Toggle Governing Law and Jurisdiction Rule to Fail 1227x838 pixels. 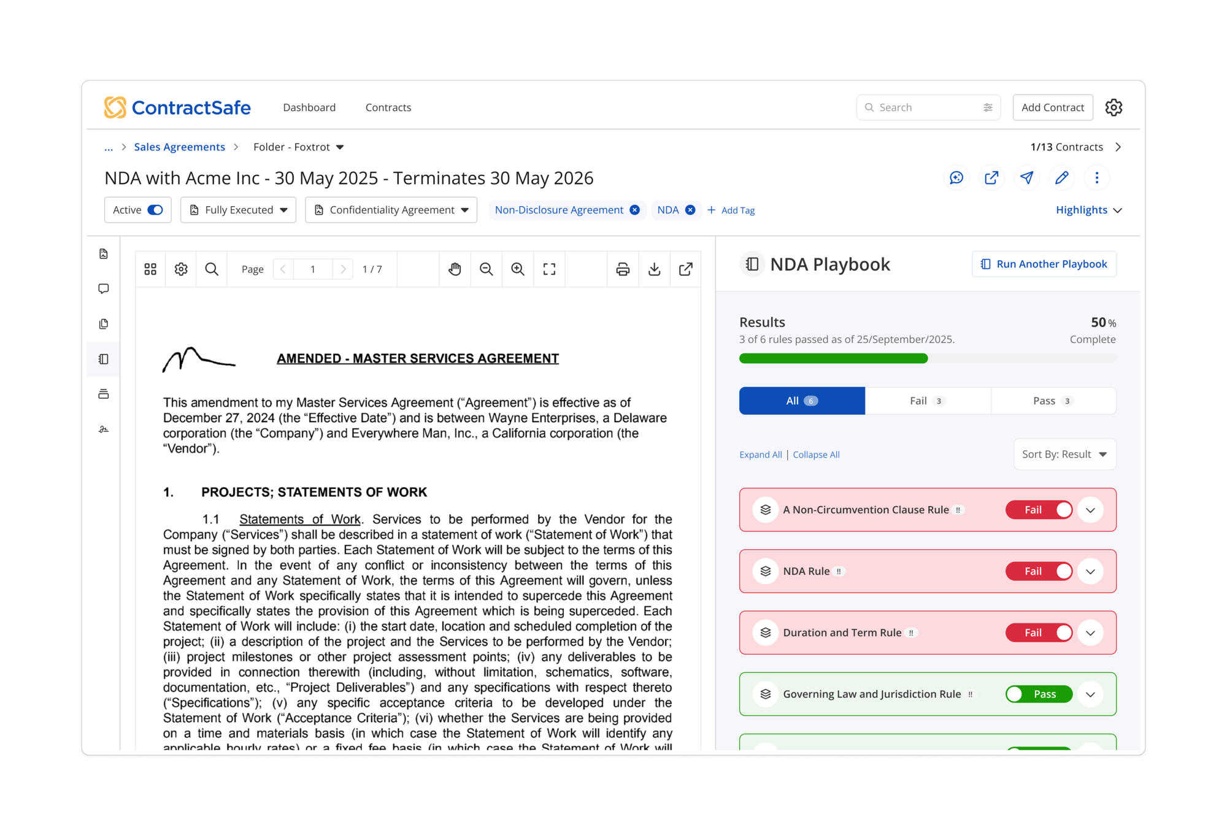1038,694
